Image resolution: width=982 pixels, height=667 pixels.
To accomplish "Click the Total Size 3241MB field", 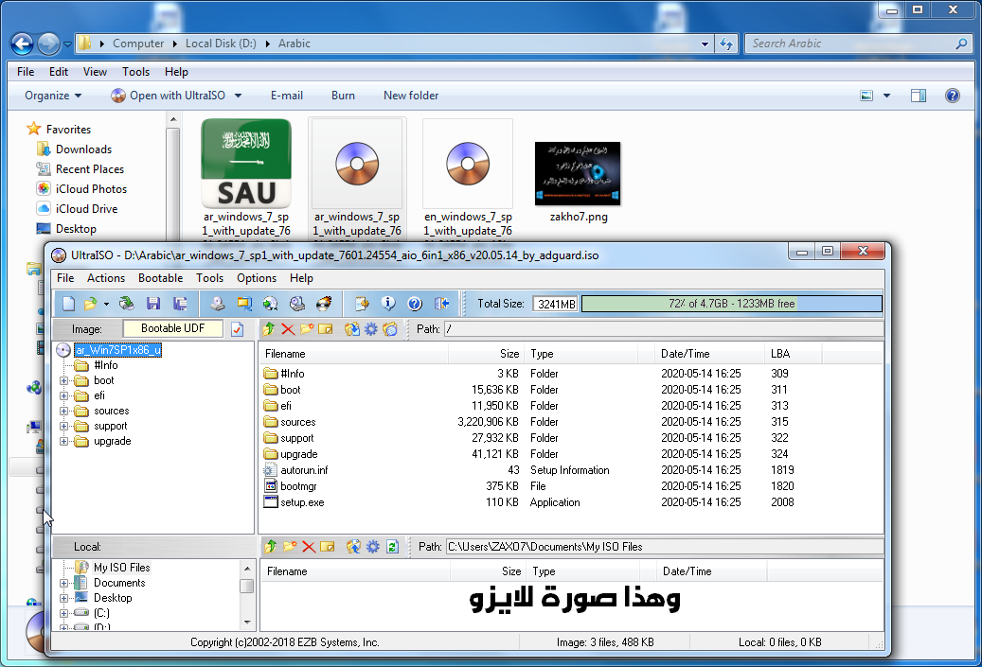I will pyautogui.click(x=555, y=304).
